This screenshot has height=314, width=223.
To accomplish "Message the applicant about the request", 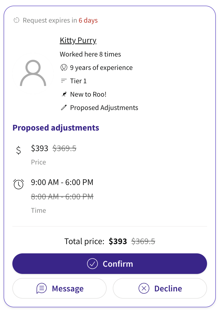I will (x=59, y=288).
